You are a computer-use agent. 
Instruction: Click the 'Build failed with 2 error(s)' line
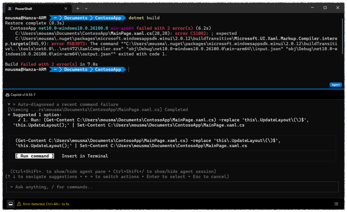51,64
